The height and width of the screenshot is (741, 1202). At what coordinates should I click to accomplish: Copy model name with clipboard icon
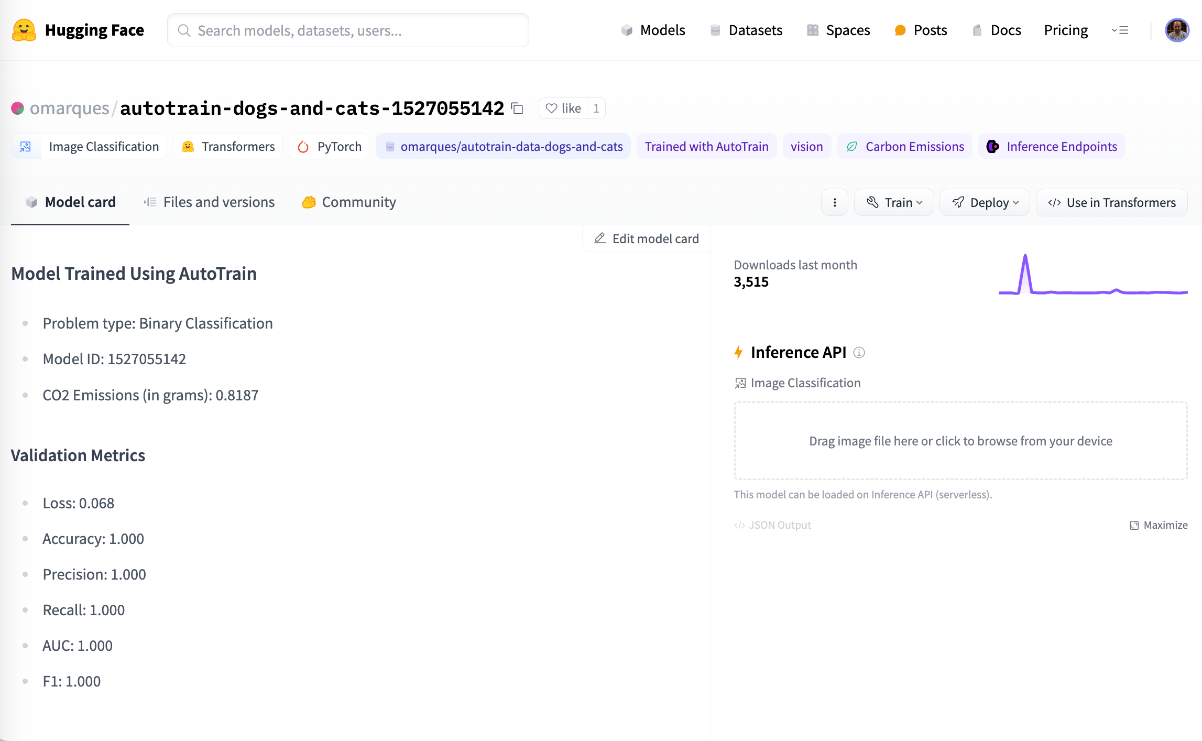517,108
